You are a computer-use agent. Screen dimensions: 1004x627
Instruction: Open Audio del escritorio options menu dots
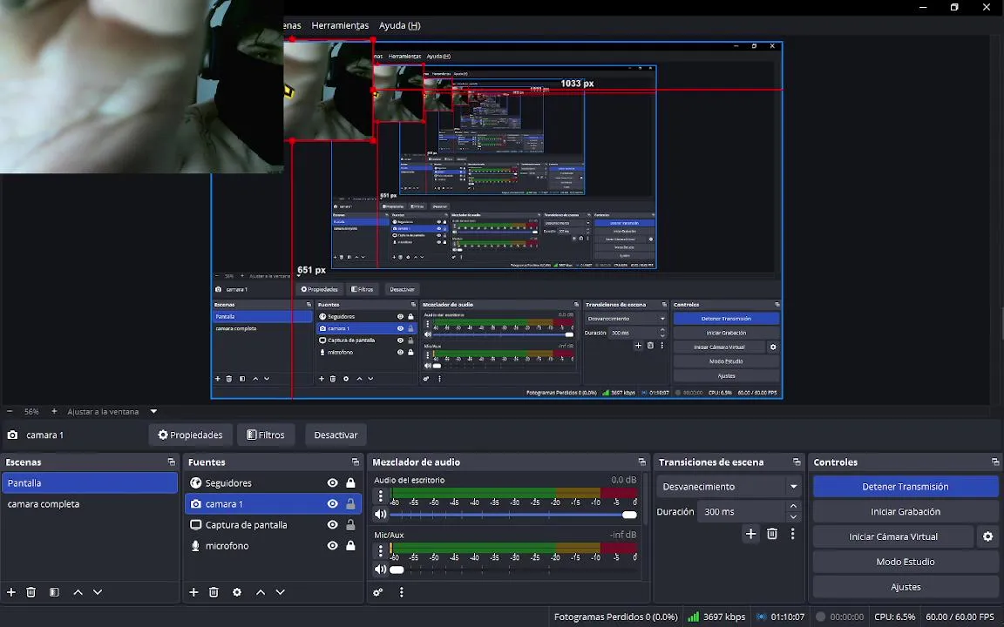click(x=380, y=496)
